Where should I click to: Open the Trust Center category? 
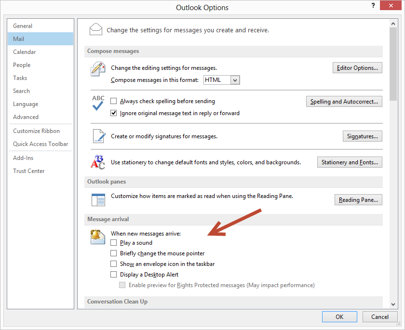pos(28,171)
